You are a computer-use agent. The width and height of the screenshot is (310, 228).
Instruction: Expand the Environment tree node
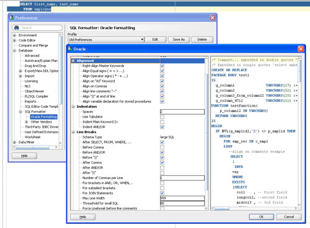tap(14, 35)
